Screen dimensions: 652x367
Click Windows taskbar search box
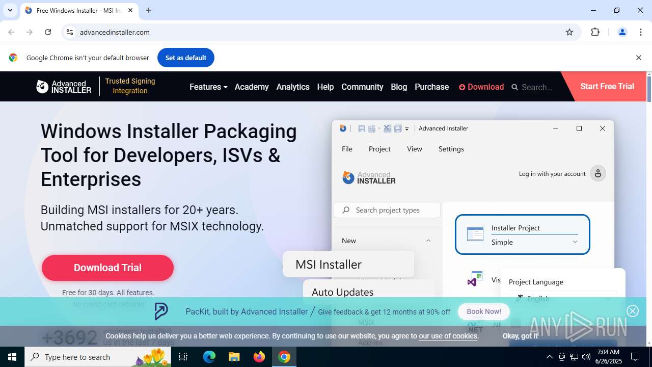tap(98, 357)
